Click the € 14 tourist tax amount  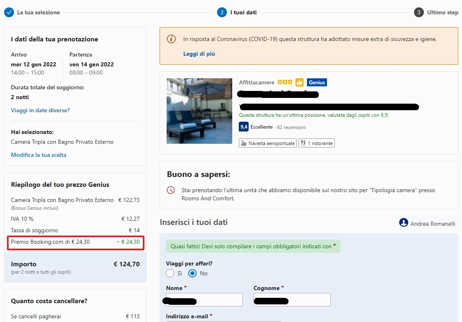[134, 230]
